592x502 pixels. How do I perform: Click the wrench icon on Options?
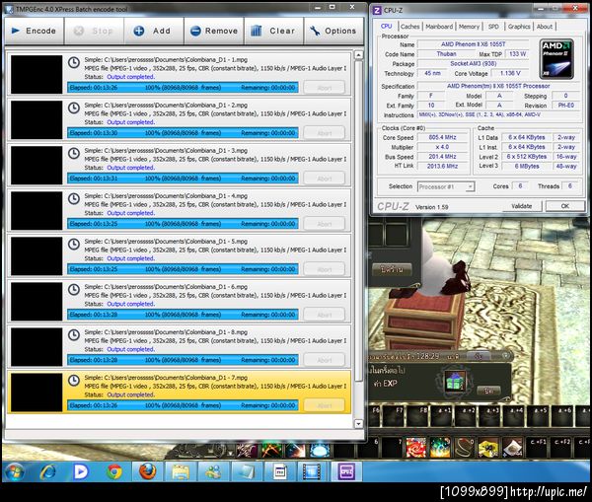click(x=315, y=31)
